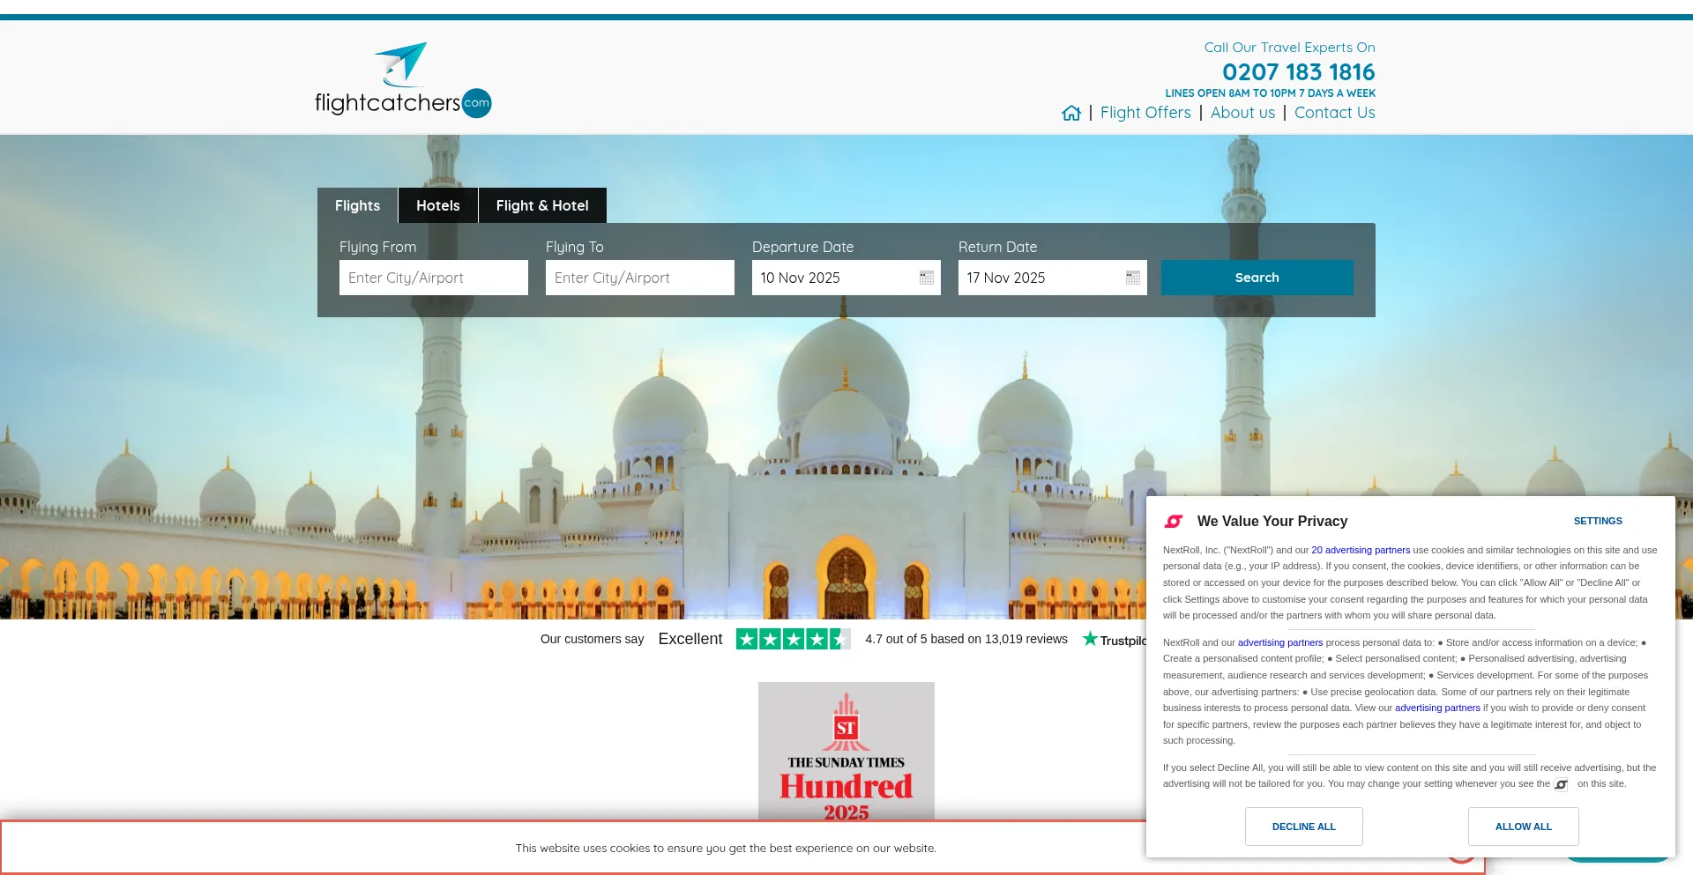
Task: Open the 20 advertising partners link
Action: tap(1360, 550)
